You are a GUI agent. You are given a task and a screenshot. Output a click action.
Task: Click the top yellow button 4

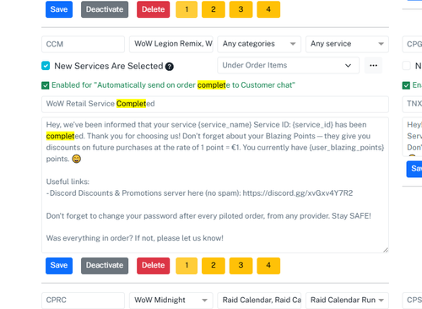(268, 9)
